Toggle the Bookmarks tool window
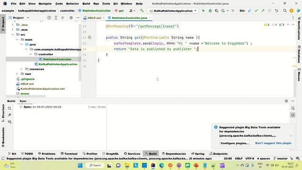This screenshot has width=302, height=170. click(x=3, y=137)
